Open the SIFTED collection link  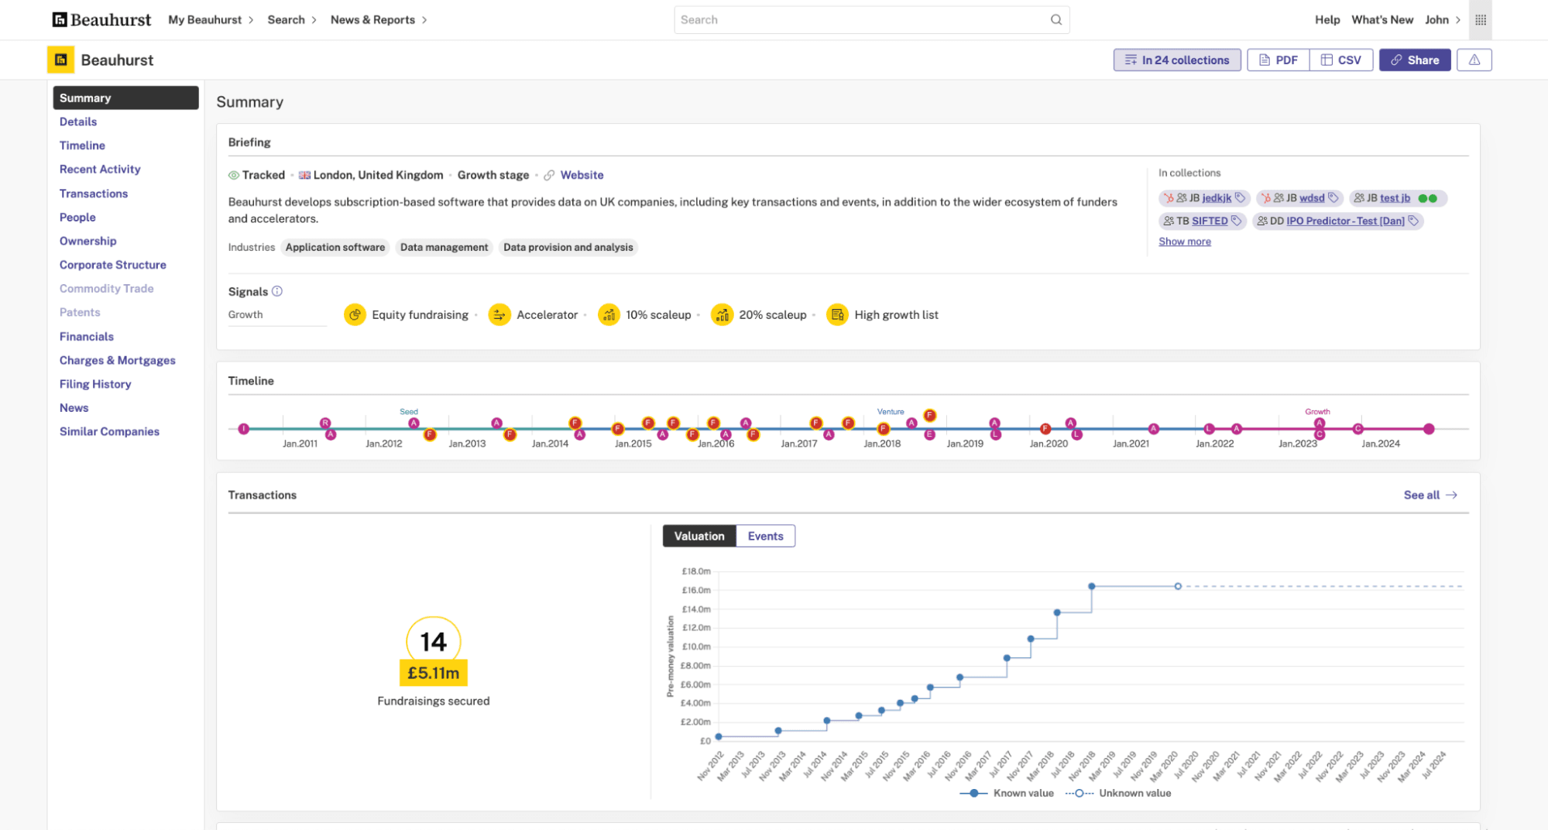point(1210,221)
